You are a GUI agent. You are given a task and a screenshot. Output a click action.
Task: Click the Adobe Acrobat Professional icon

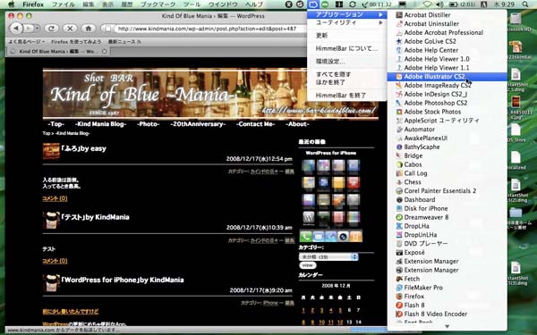tap(399, 33)
